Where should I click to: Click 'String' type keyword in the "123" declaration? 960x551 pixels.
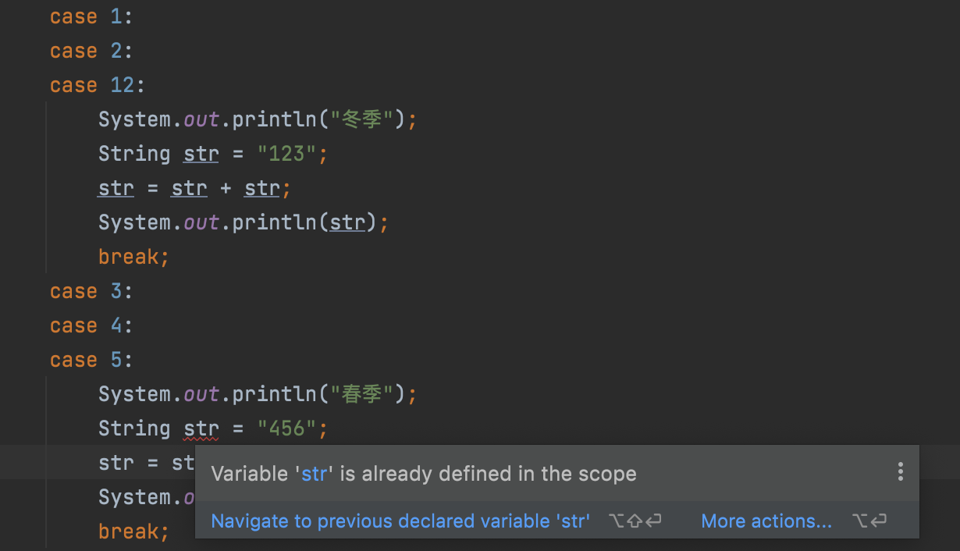point(134,154)
